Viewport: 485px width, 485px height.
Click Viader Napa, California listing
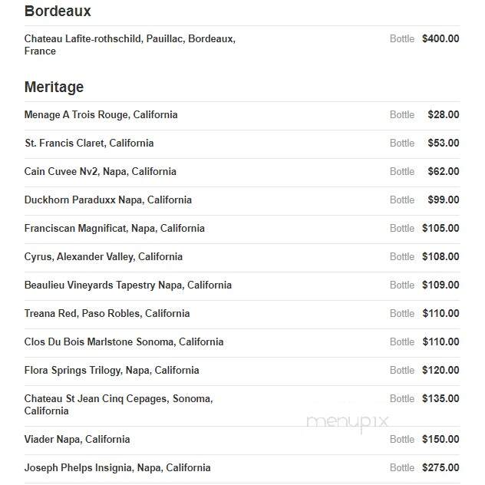pyautogui.click(x=77, y=440)
